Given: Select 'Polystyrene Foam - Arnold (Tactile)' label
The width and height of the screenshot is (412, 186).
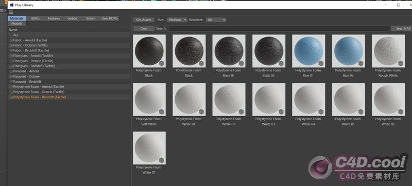Looking at the screenshot, I should (39, 87).
